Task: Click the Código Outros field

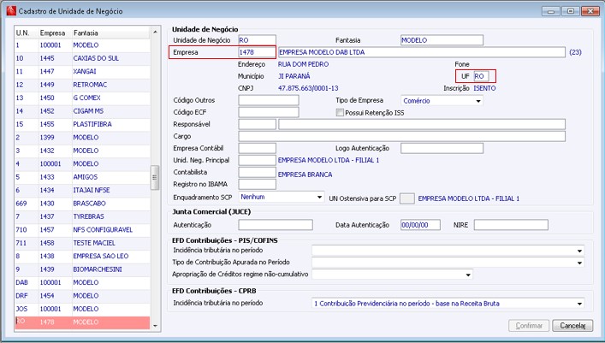Action: [269, 100]
